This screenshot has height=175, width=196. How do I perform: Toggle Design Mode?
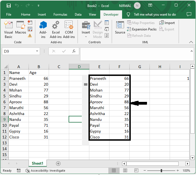click(98, 30)
